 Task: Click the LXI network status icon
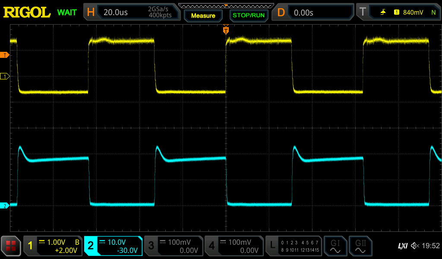point(403,246)
